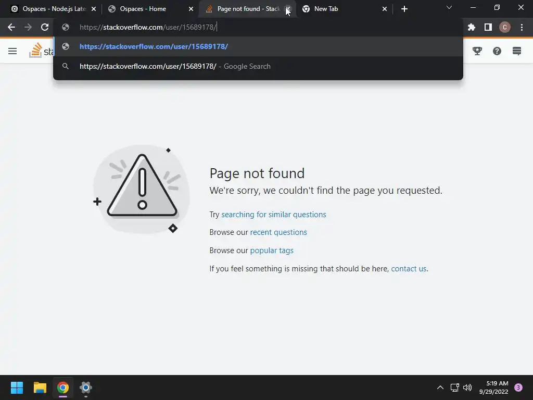Open searching for similar questions link

click(274, 215)
